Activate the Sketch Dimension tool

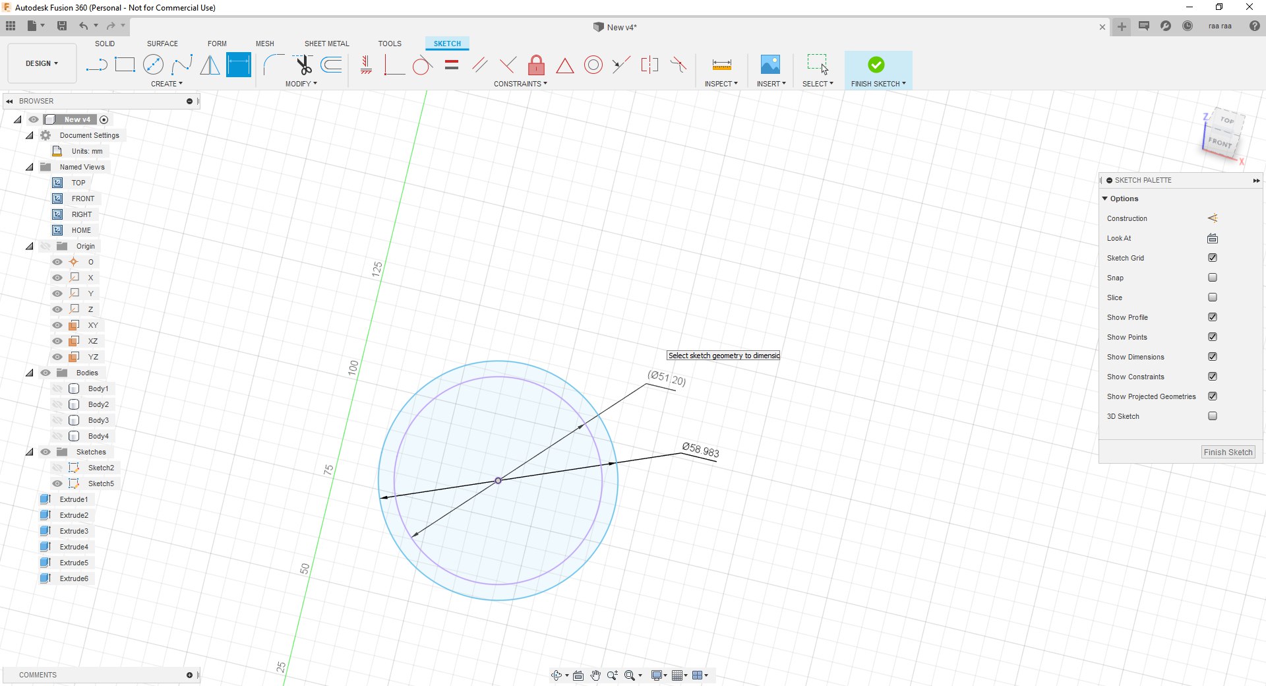[x=238, y=65]
